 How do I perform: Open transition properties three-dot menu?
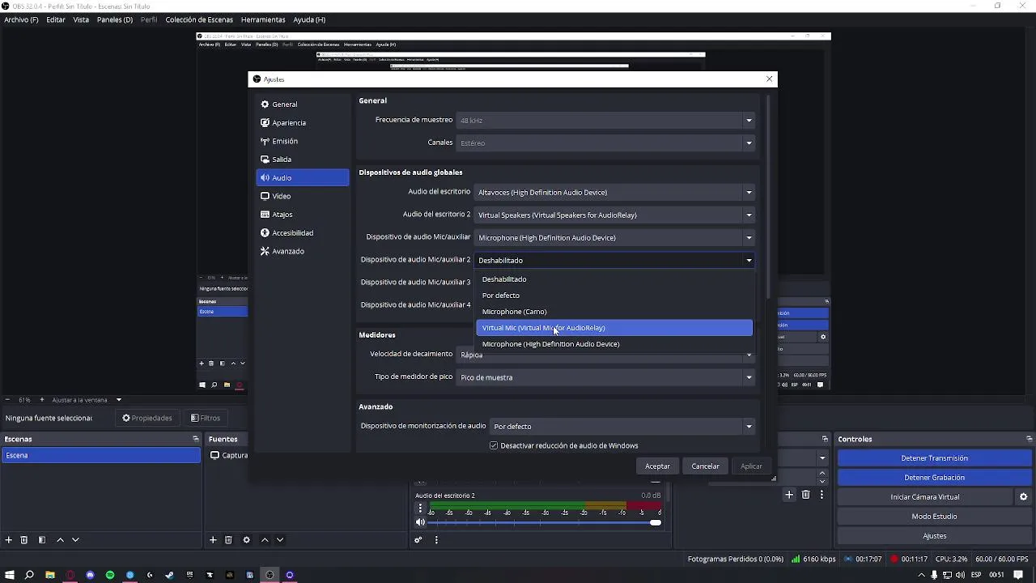822,495
